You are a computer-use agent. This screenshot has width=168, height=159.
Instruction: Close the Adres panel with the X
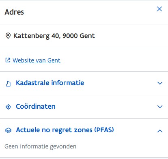[x=159, y=9]
